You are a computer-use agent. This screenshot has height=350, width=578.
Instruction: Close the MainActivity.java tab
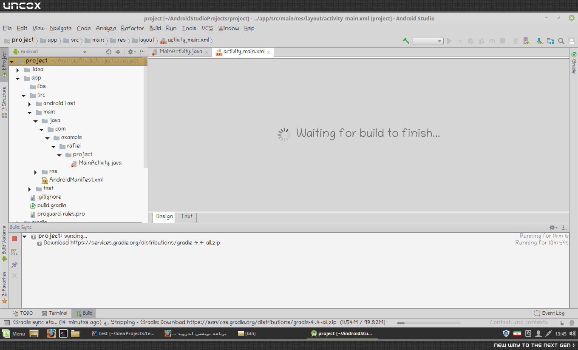(207, 52)
